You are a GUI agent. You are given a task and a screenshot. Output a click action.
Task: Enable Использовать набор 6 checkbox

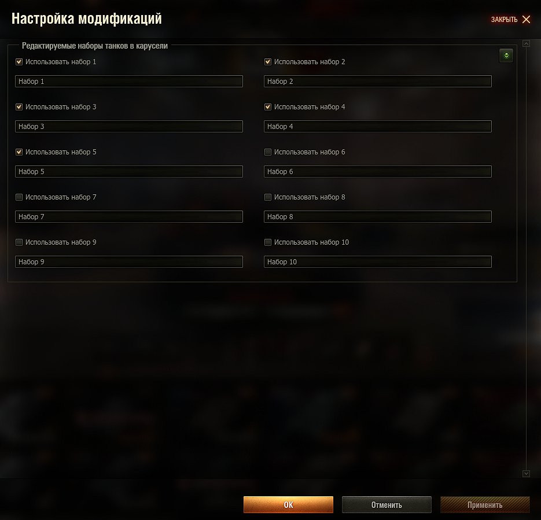coord(268,152)
